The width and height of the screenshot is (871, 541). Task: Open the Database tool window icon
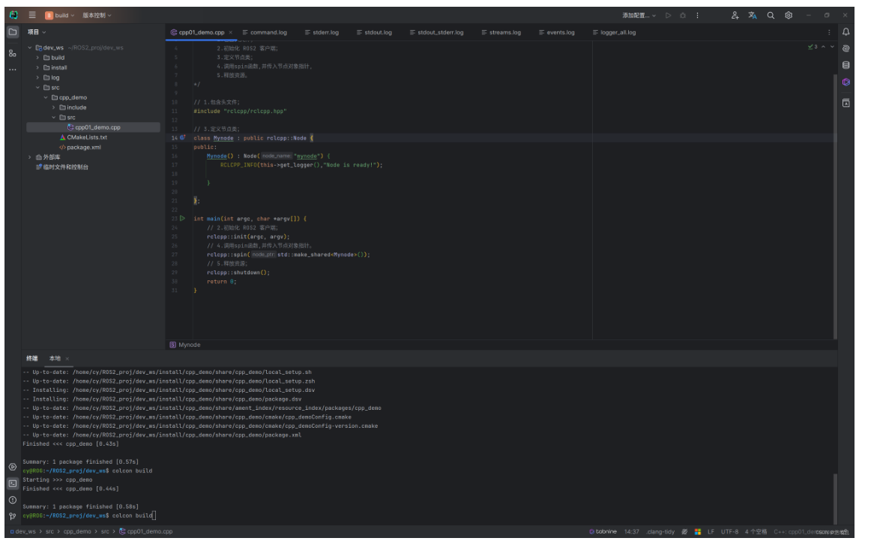pos(846,65)
